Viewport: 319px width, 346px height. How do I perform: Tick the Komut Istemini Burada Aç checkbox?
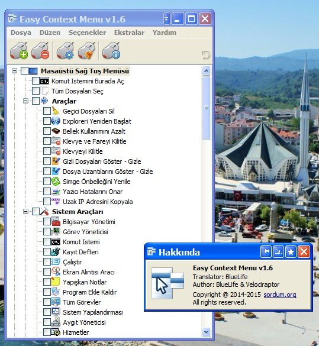[36, 81]
